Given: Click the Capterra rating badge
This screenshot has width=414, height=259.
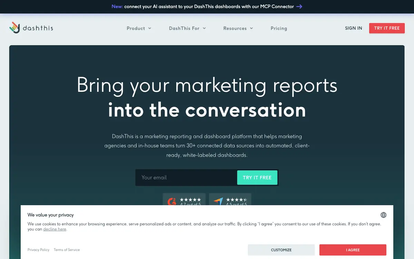Looking at the screenshot, I should coord(230,200).
